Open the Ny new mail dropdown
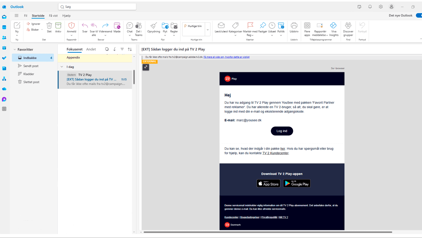Image resolution: width=422 pixels, height=238 pixels. 17,35
